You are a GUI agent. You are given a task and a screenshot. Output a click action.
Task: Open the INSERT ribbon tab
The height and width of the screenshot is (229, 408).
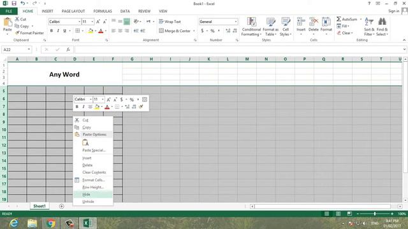click(x=47, y=11)
